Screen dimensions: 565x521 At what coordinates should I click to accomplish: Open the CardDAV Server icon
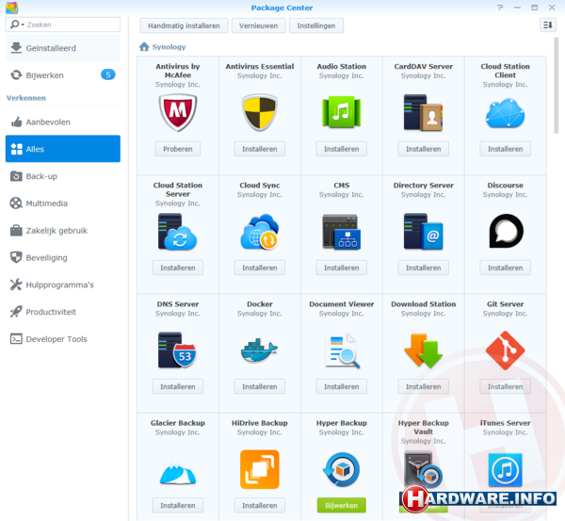tap(423, 112)
